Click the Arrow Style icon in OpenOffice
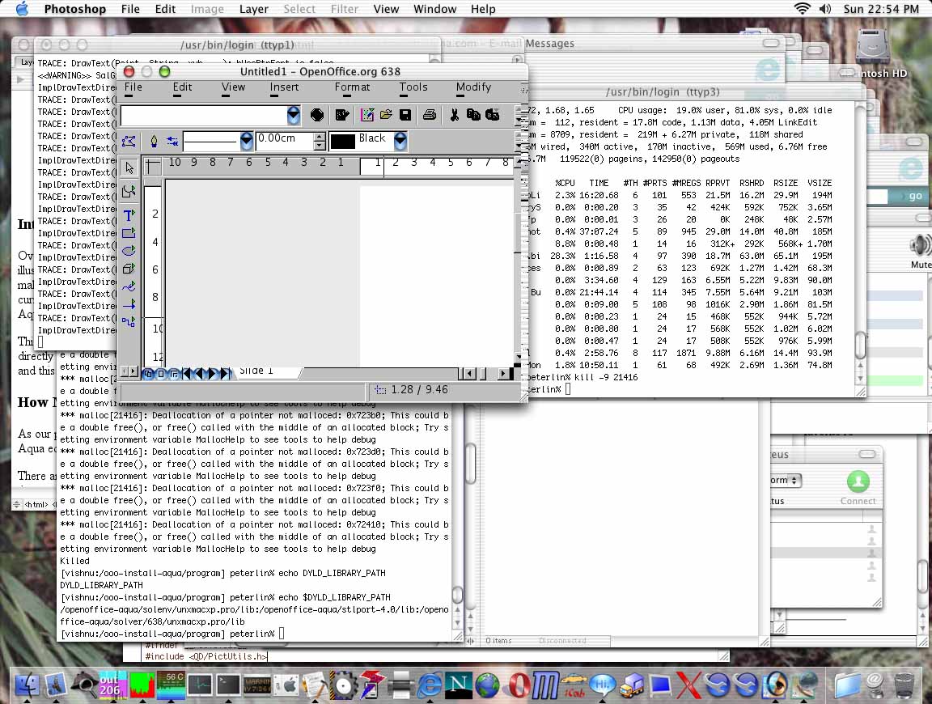The height and width of the screenshot is (704, 932). 172,141
